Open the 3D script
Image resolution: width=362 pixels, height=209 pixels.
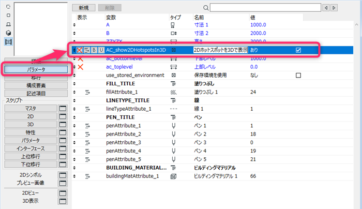(31, 125)
